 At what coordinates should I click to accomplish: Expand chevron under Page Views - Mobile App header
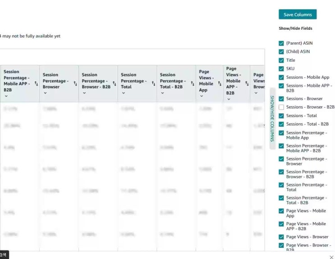pos(201,96)
